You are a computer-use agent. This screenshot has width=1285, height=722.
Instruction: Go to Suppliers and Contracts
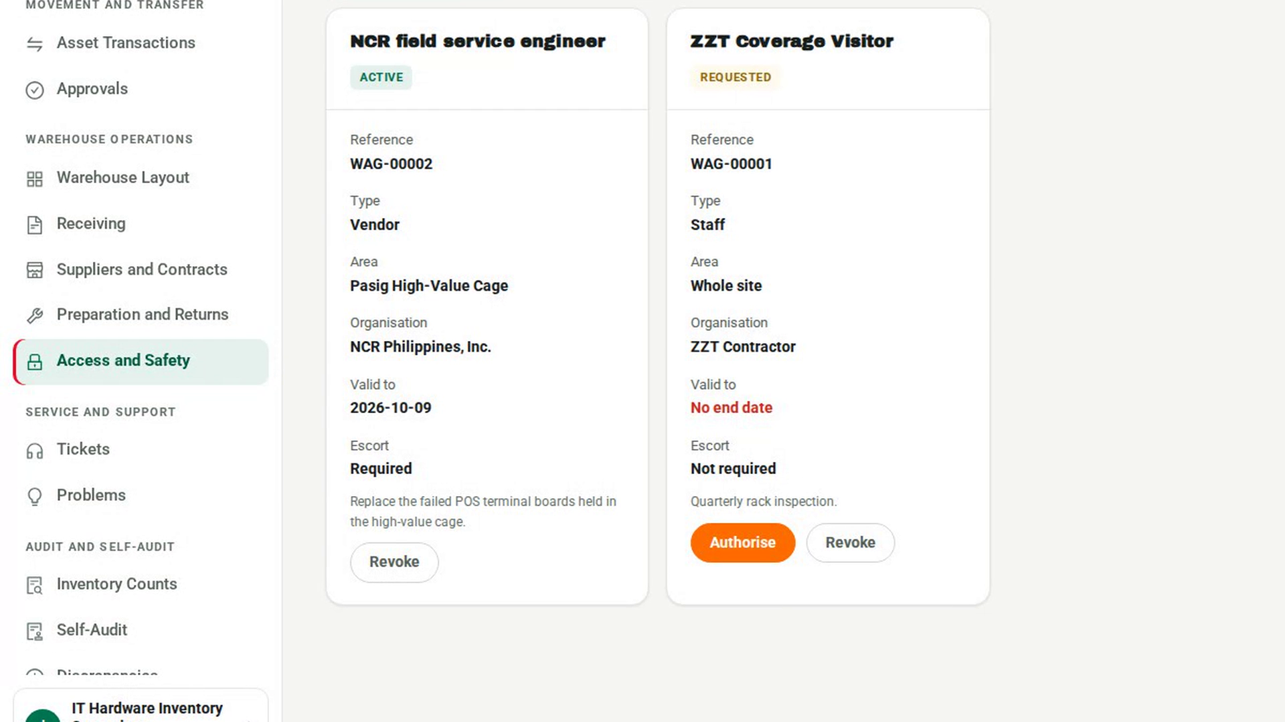[x=141, y=269]
